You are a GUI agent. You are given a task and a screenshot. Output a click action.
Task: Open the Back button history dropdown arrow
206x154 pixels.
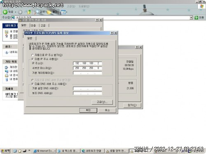click(16, 12)
